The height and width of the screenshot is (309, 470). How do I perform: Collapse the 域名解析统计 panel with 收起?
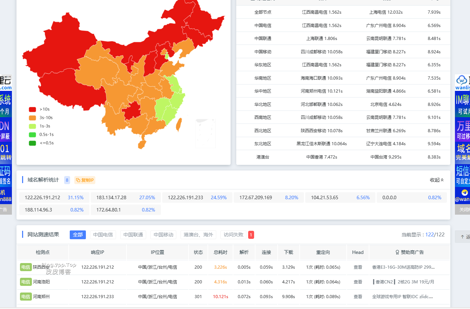(x=437, y=180)
